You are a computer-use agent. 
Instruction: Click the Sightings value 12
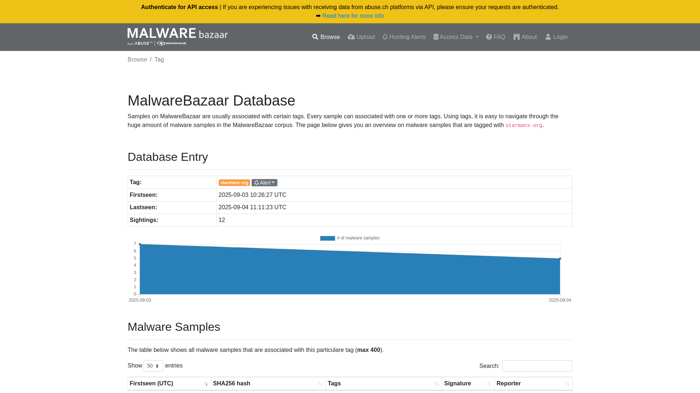pyautogui.click(x=222, y=220)
